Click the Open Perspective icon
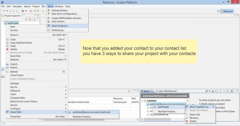The width and height of the screenshot is (240, 126). pyautogui.click(x=218, y=11)
